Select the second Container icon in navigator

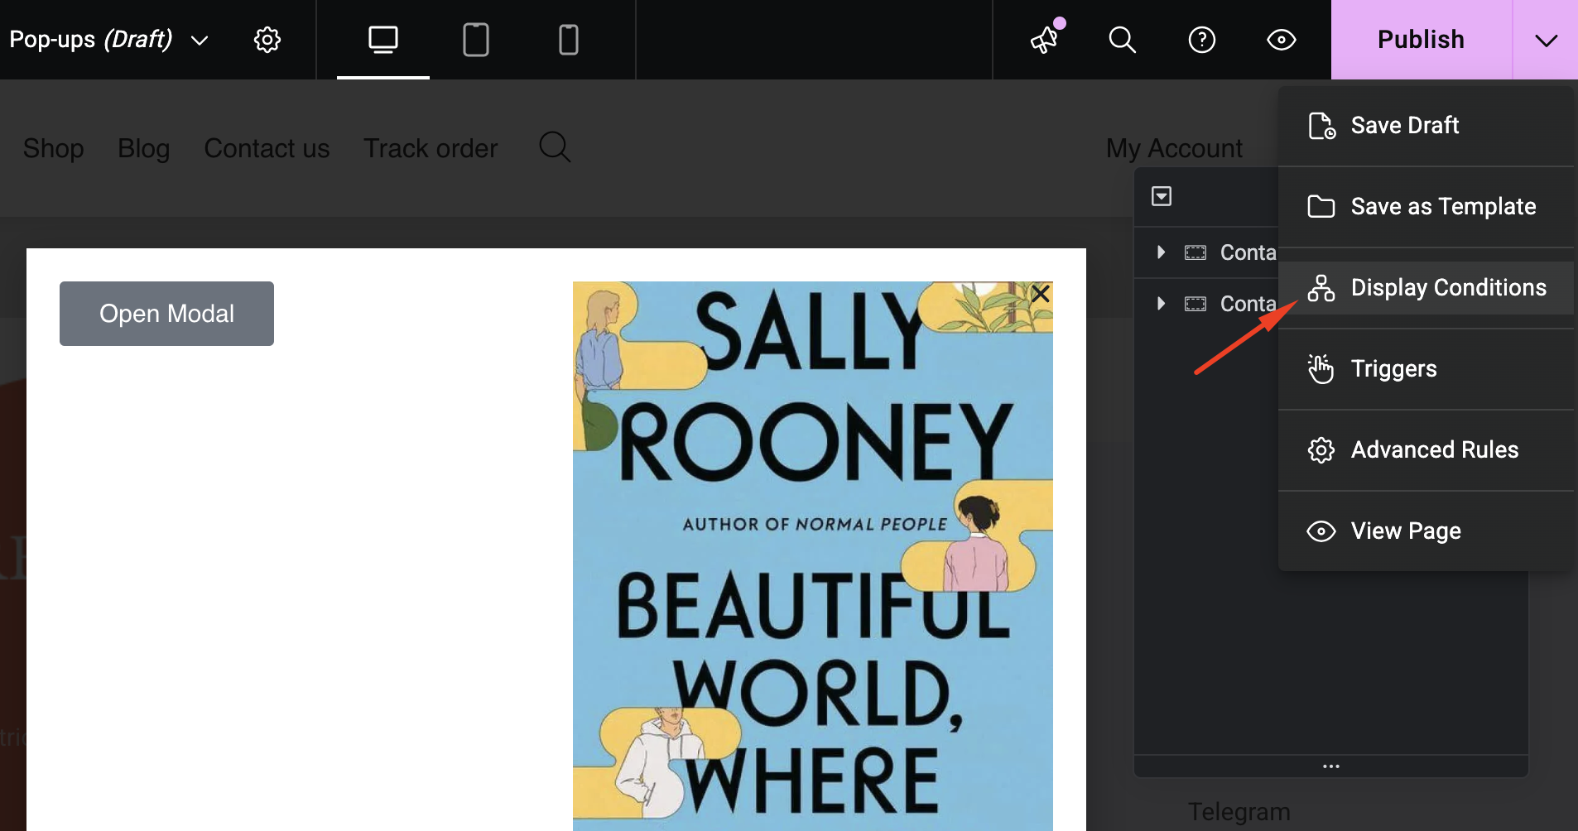[x=1196, y=304]
